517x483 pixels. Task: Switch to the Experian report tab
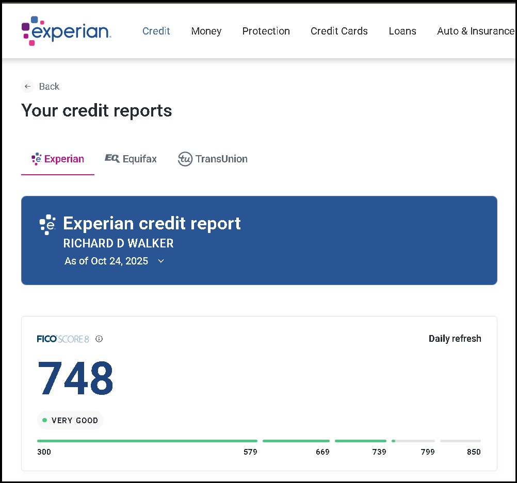[x=58, y=159]
